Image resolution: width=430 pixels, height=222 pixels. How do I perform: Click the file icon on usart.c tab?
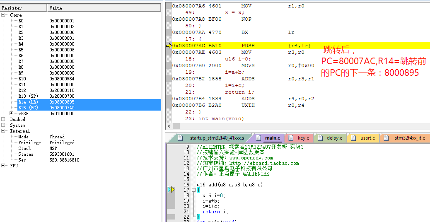coord(353,138)
